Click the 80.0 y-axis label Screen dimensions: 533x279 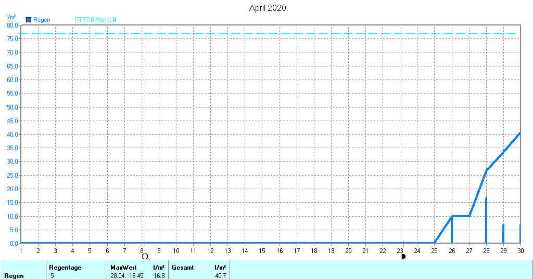point(12,25)
